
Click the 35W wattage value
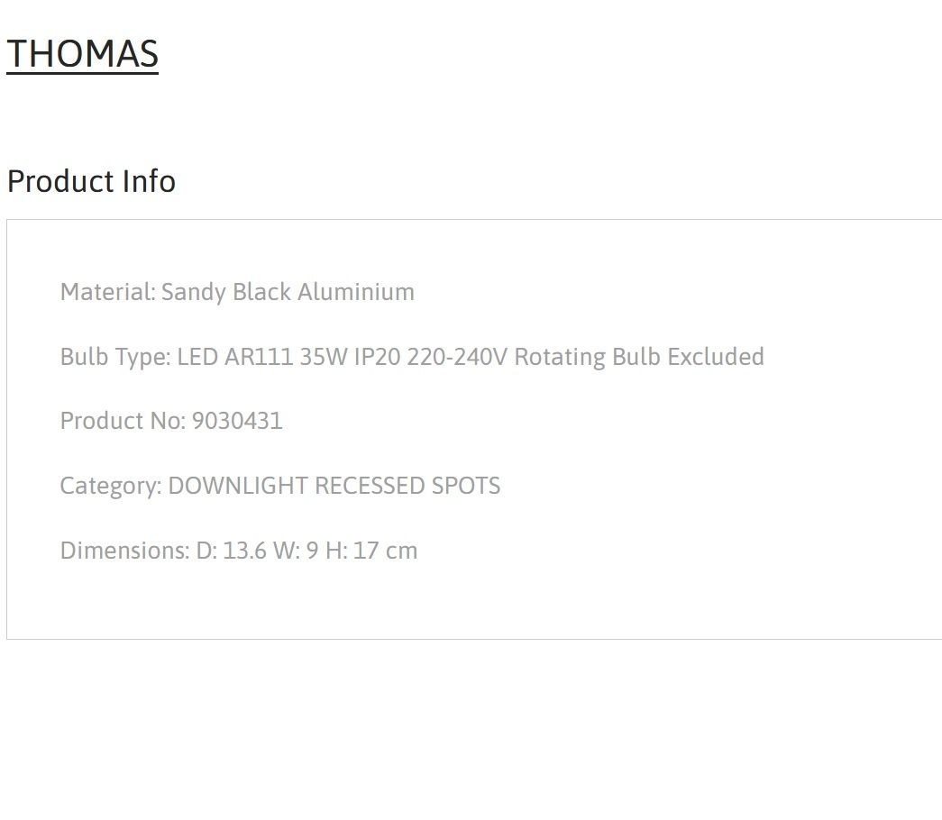(x=324, y=357)
